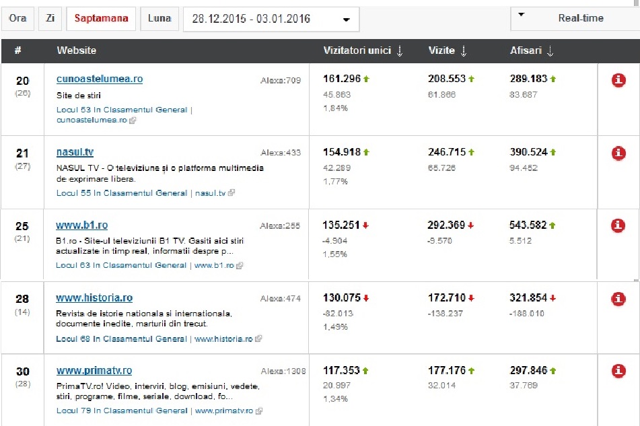The image size is (640, 426).
Task: Click page views value 297.846
Action: click(528, 370)
